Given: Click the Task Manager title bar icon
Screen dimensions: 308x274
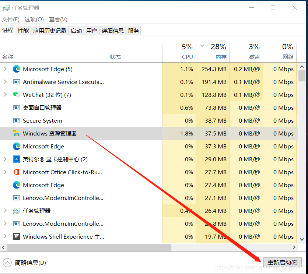Looking at the screenshot, I should tap(6, 8).
